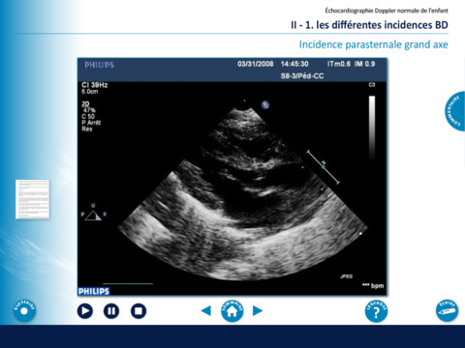The height and width of the screenshot is (348, 465).
Task: Stop the video playback
Action: [x=139, y=311]
